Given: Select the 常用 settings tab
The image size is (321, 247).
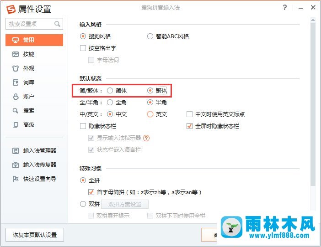Looking at the screenshot, I should click(34, 40).
